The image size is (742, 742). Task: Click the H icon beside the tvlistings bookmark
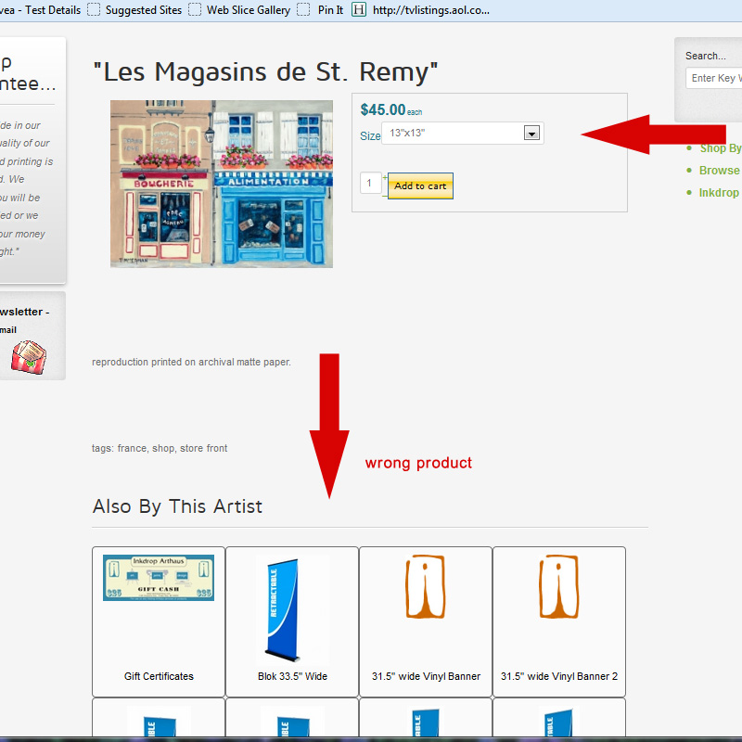coord(359,9)
